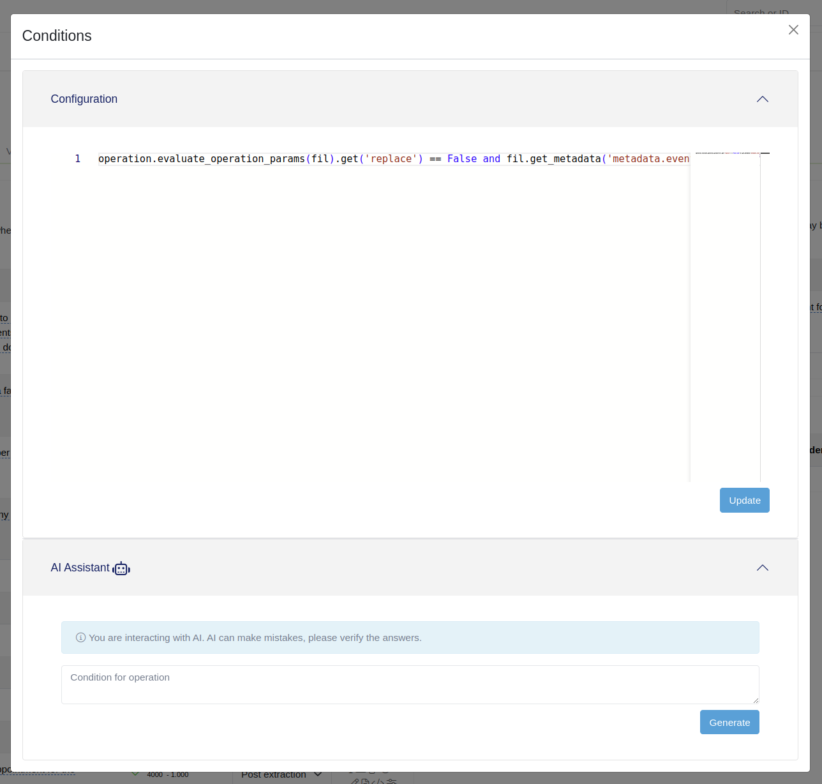Focus the Condition for operation textarea

410,684
